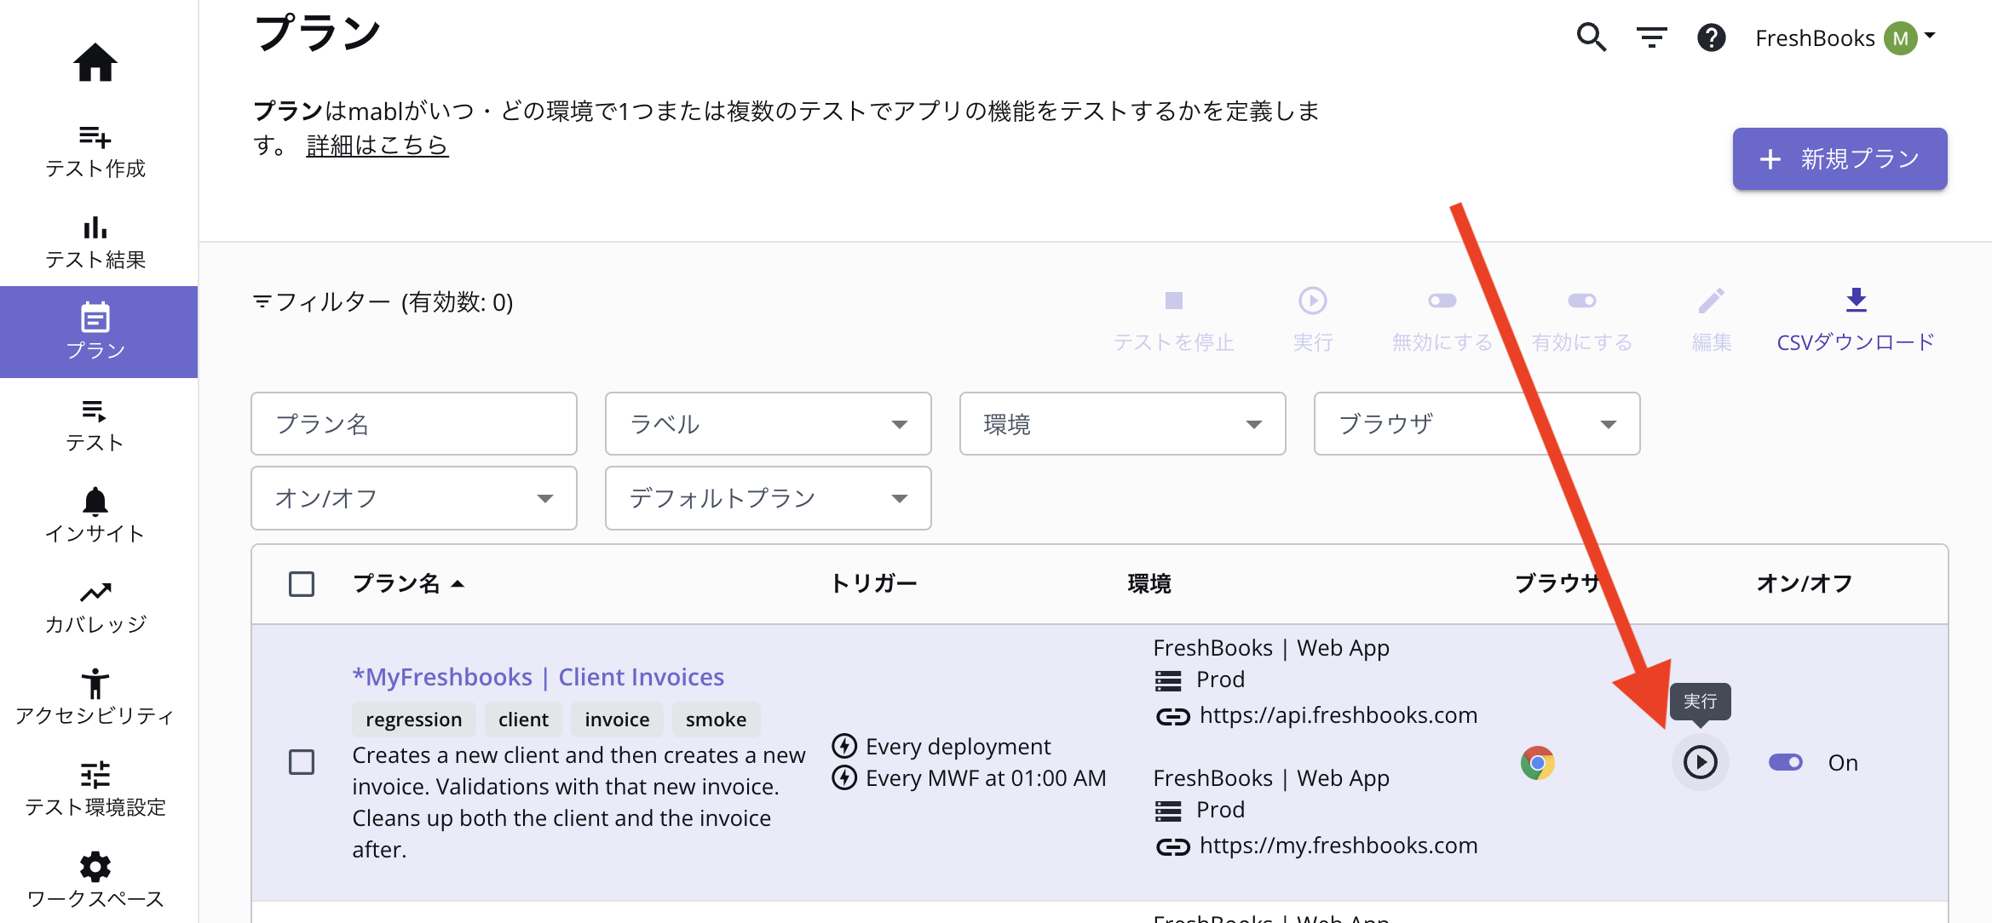Screen dimensions: 1992x923
Task: Open the filter list icon in header
Action: [1651, 37]
